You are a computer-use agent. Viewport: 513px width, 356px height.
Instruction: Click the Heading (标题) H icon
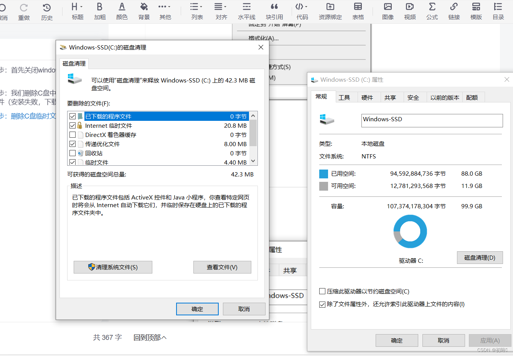point(74,7)
